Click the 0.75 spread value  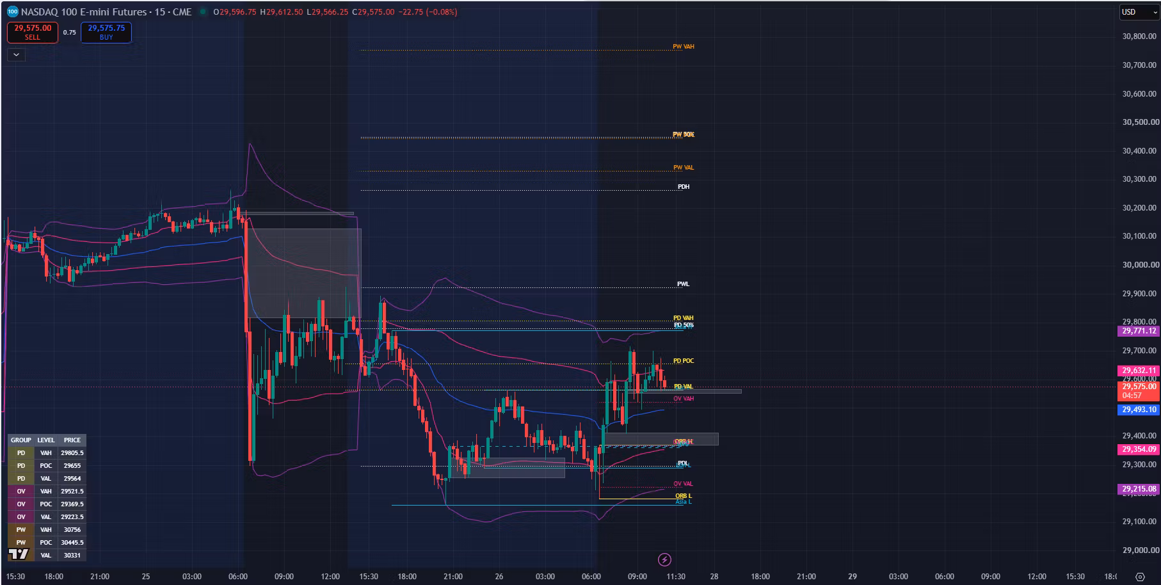[x=69, y=33]
